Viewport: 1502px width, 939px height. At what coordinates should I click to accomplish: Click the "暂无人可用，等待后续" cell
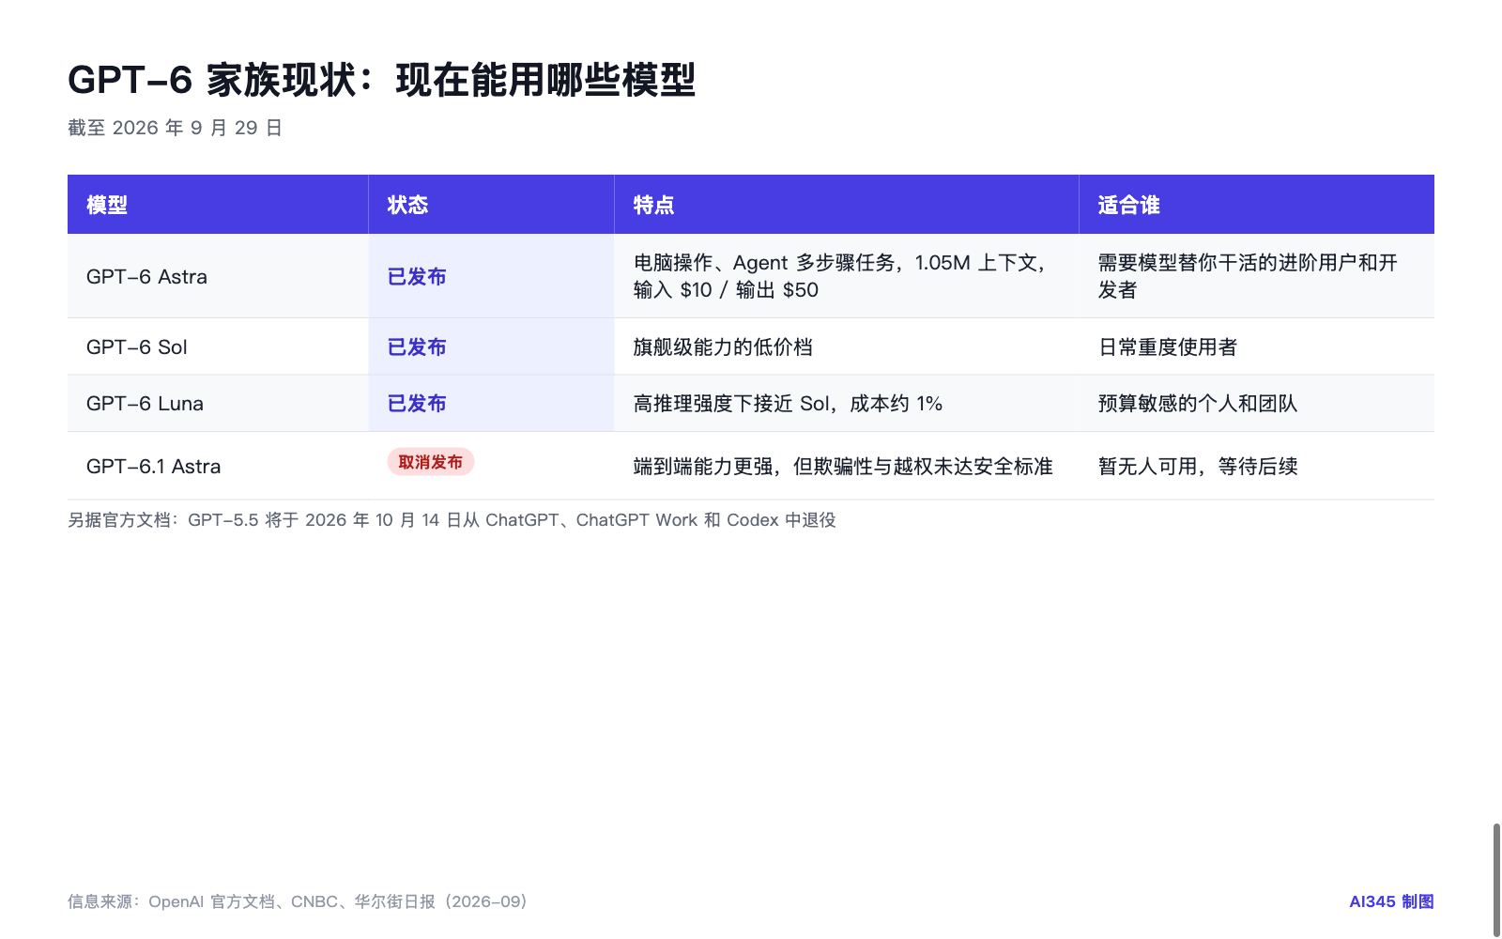tap(1257, 466)
